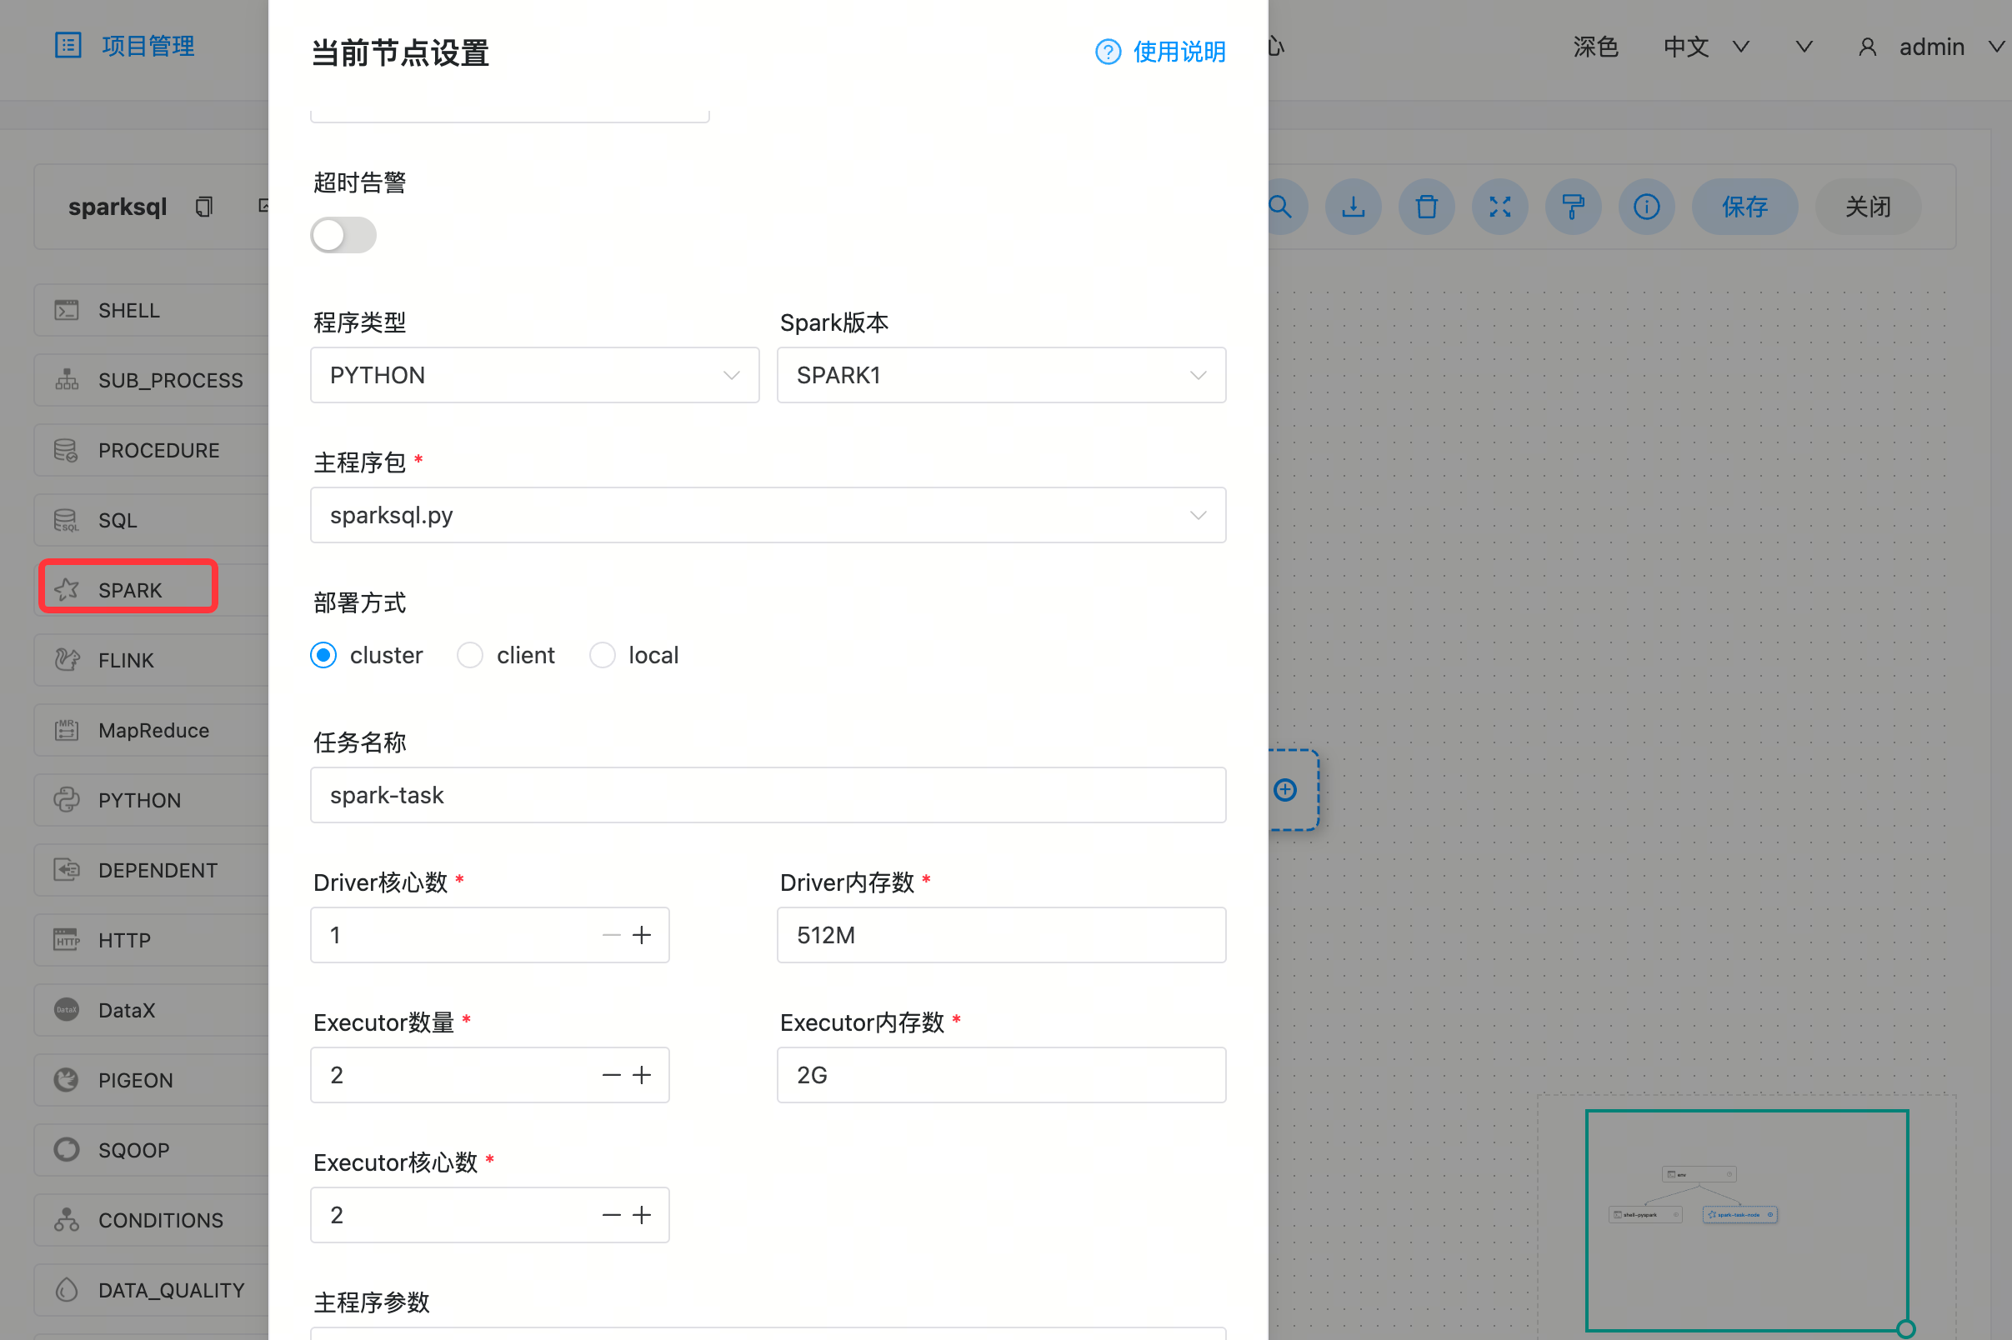Enable the timeout alarm switch
The width and height of the screenshot is (2012, 1340).
343,235
